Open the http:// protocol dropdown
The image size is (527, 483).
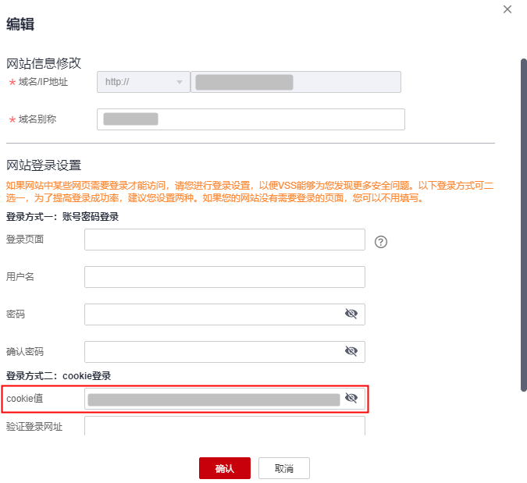tap(143, 82)
